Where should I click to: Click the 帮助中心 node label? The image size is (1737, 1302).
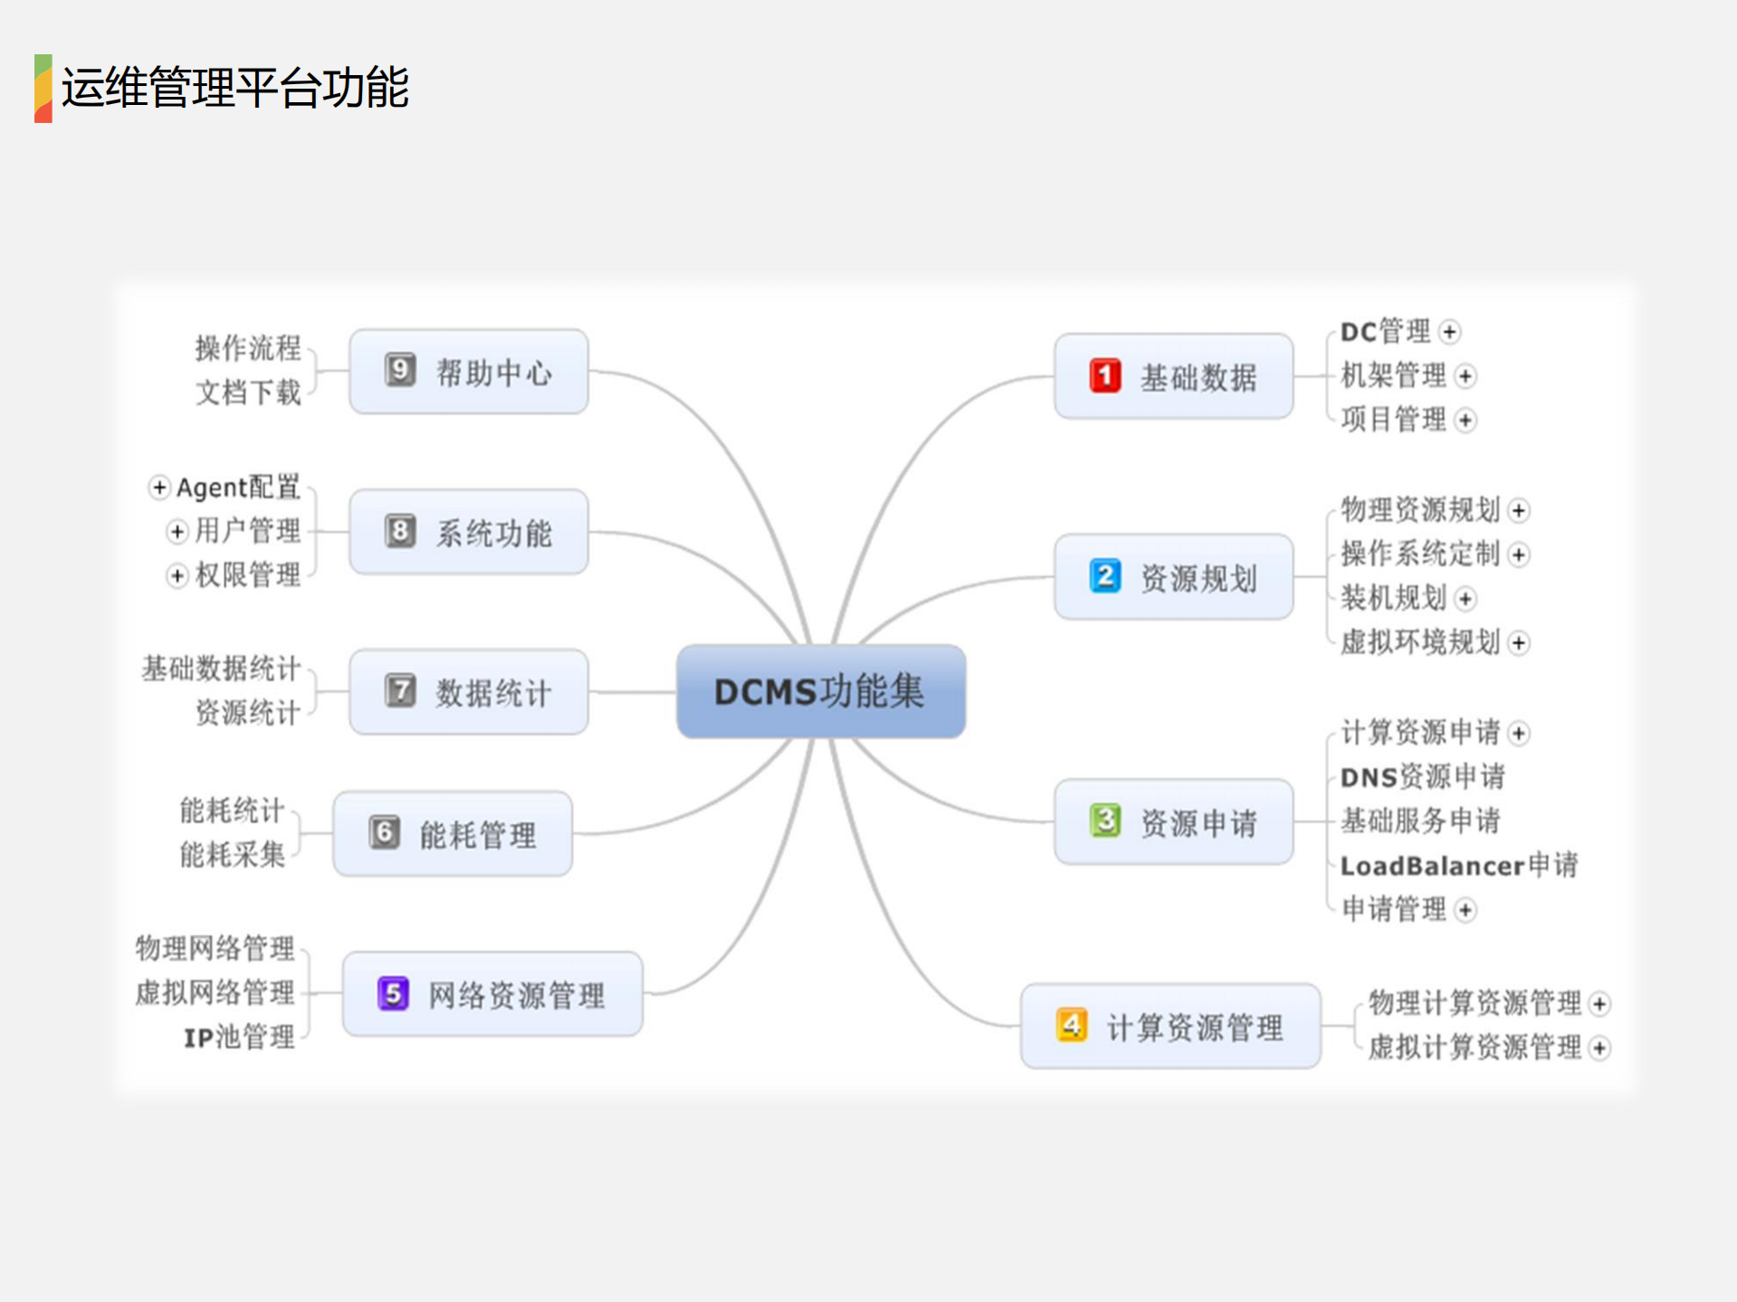(498, 371)
